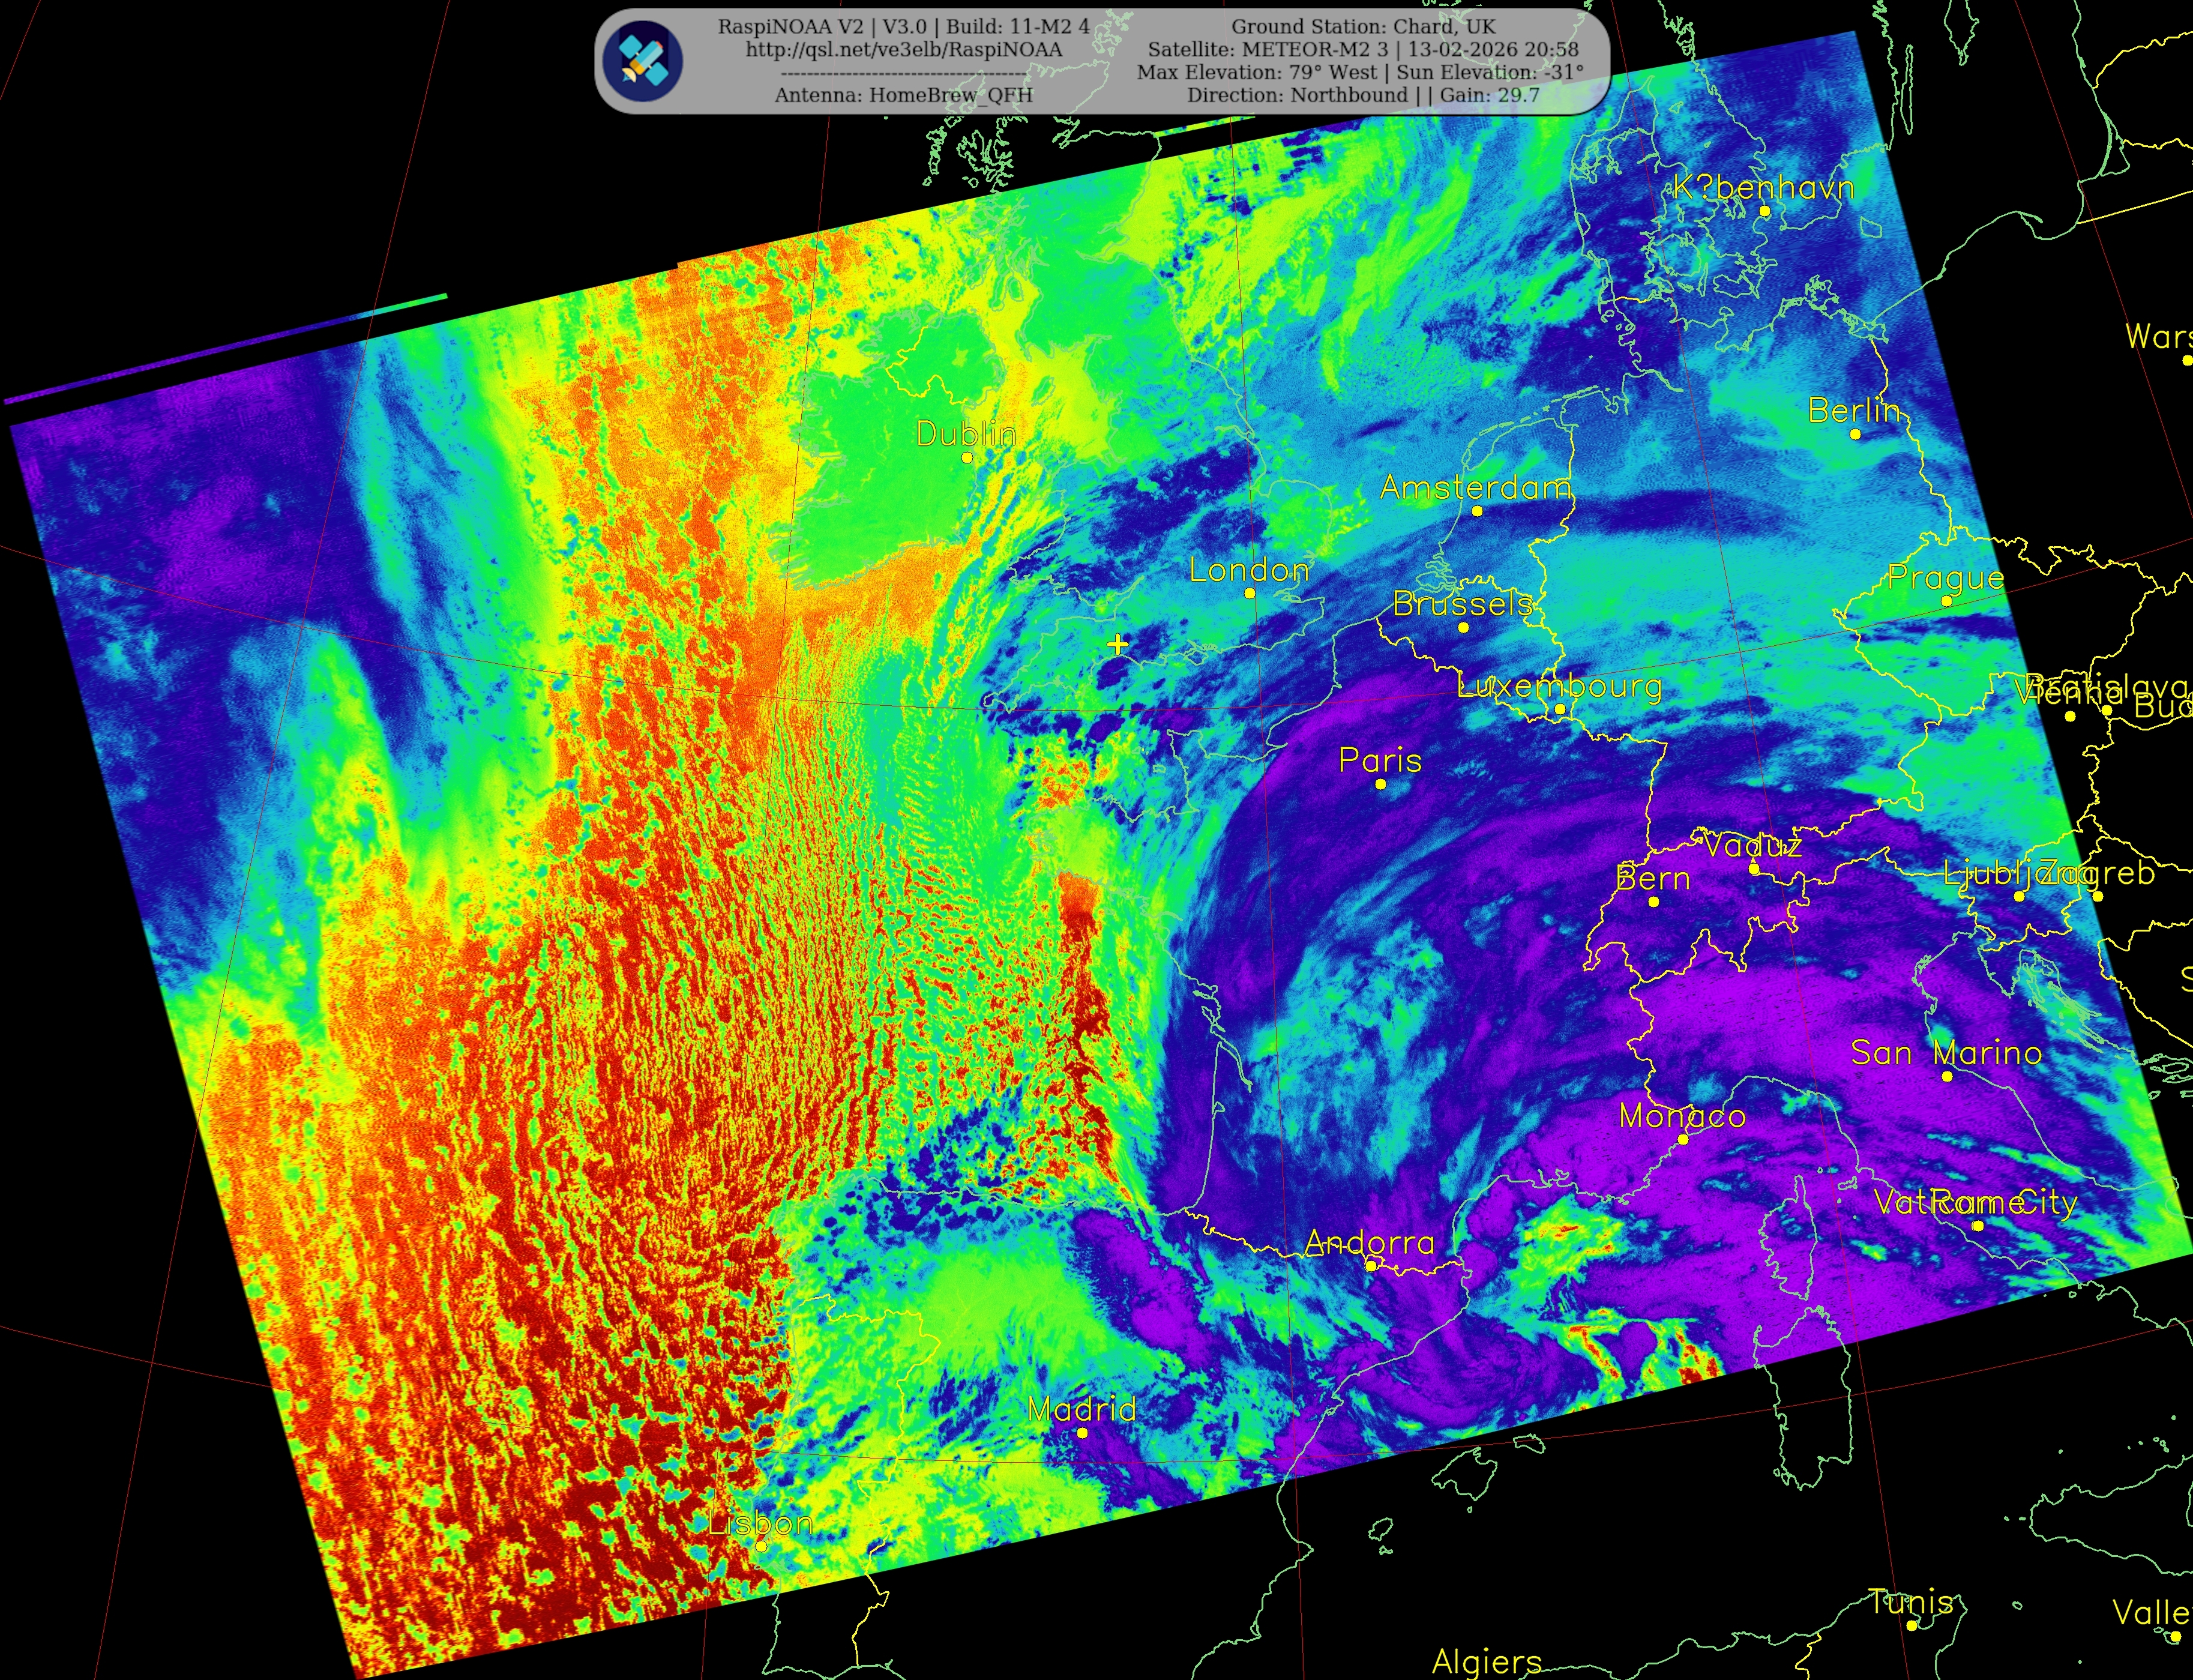Click the Monaco city marker dot

[1683, 1140]
